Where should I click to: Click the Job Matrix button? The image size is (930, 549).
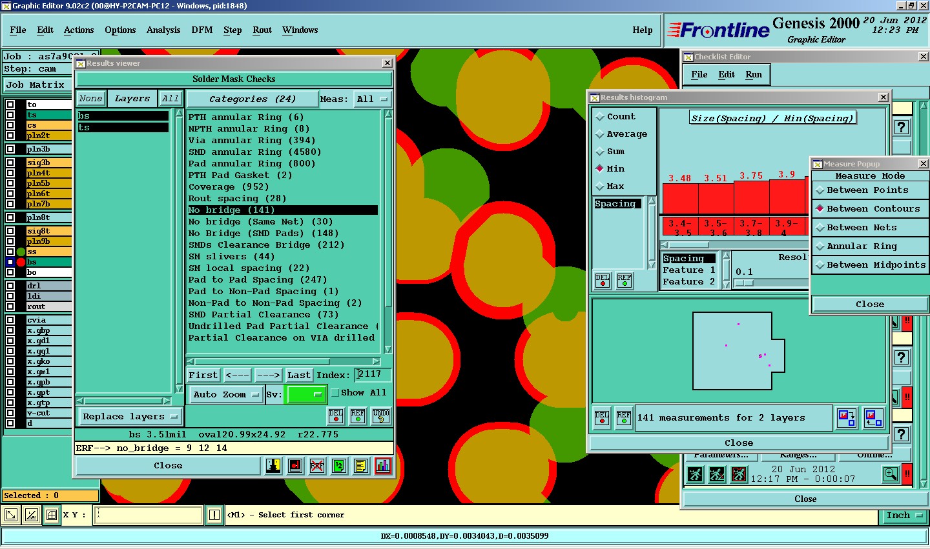click(36, 85)
